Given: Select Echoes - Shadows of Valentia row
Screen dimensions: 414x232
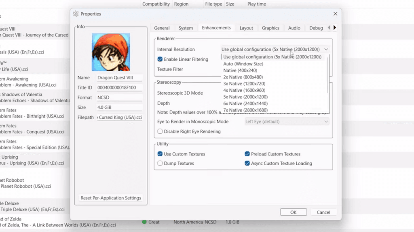Looking at the screenshot, I should point(35,100).
